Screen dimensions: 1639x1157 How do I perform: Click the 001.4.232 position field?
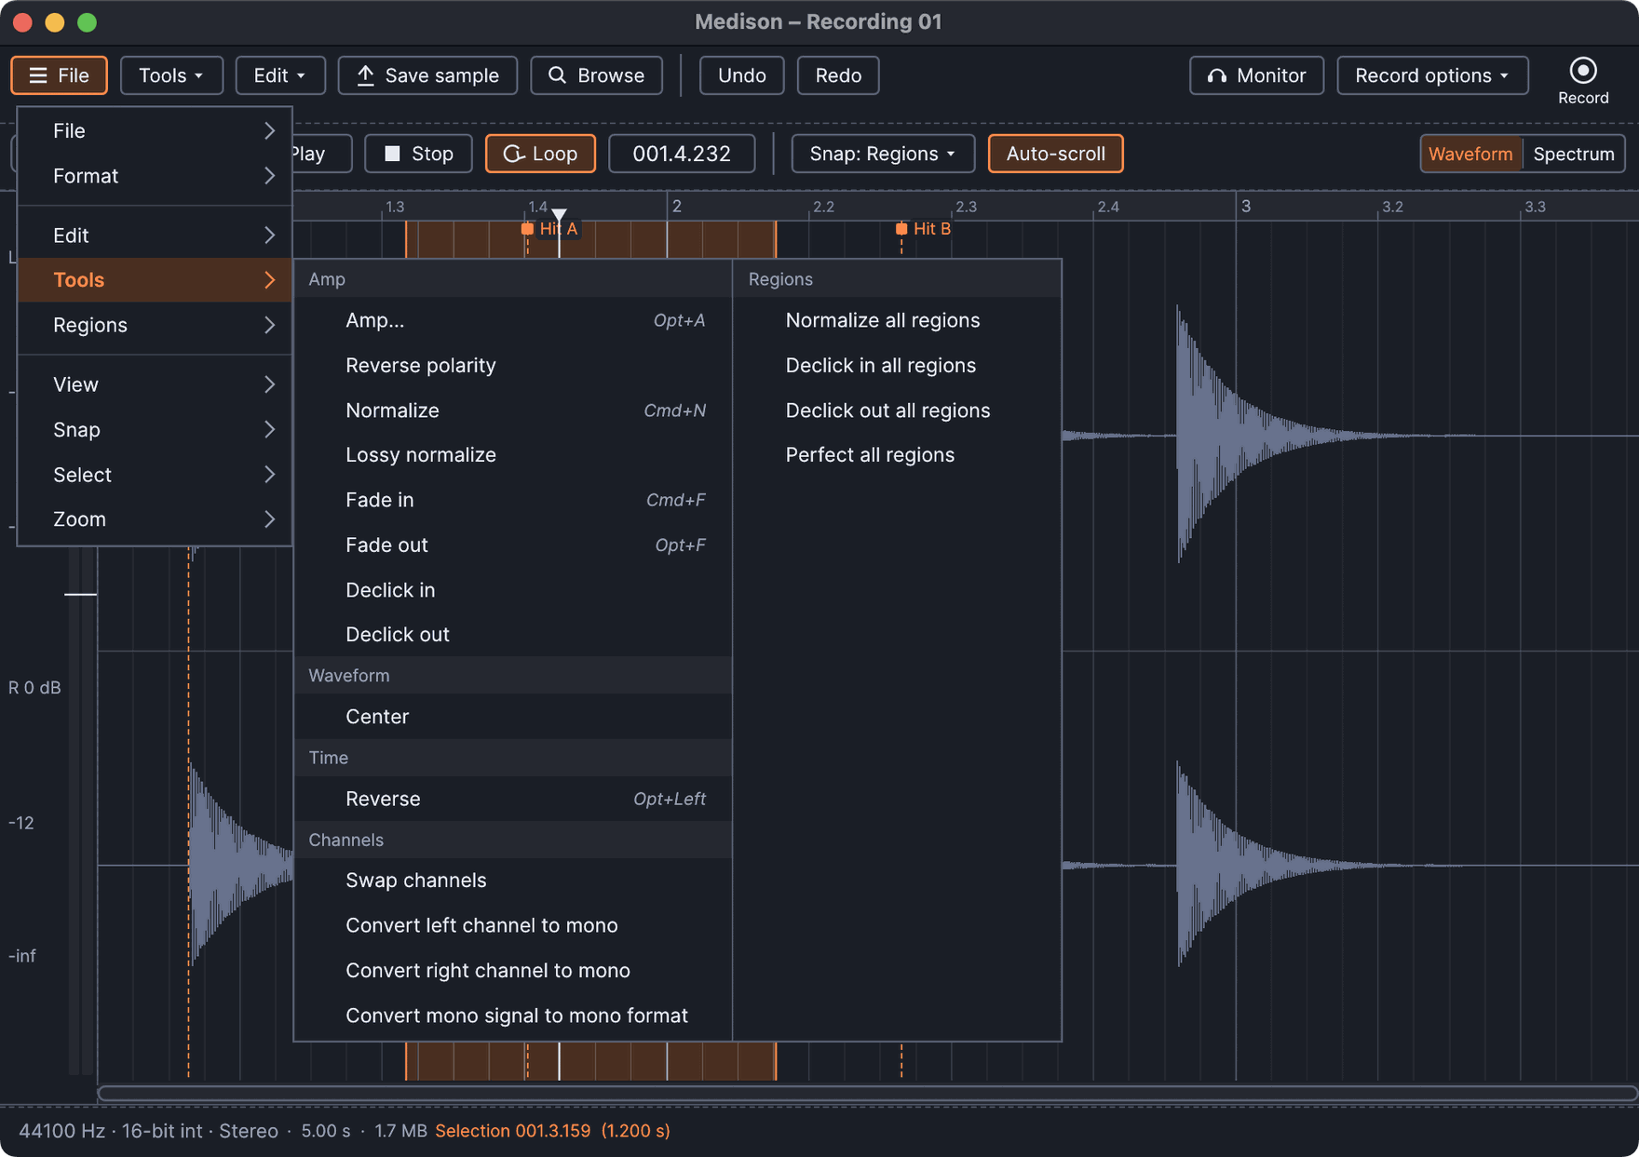(682, 154)
